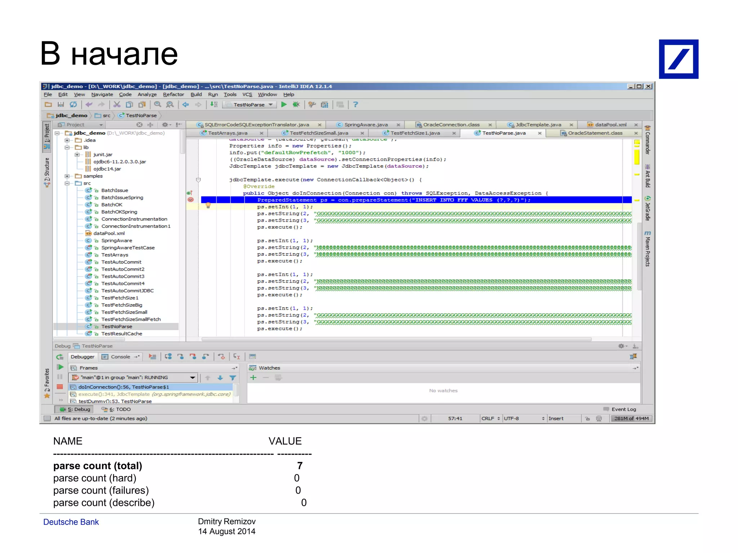
Task: Click the Help question mark icon
Action: [355, 104]
